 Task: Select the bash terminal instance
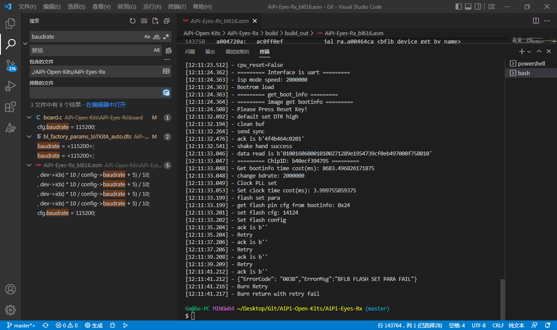click(x=531, y=73)
